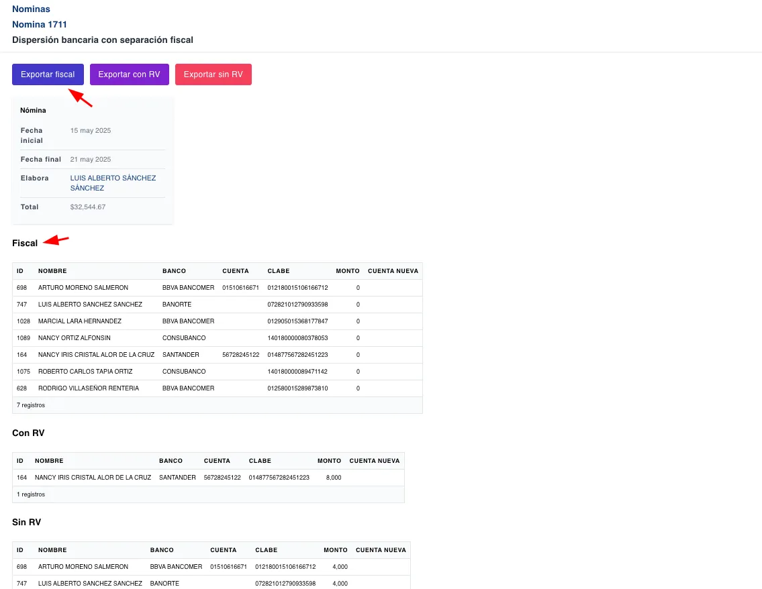762x589 pixels.
Task: Click CLABE column header in Fiscal table
Action: [279, 271]
